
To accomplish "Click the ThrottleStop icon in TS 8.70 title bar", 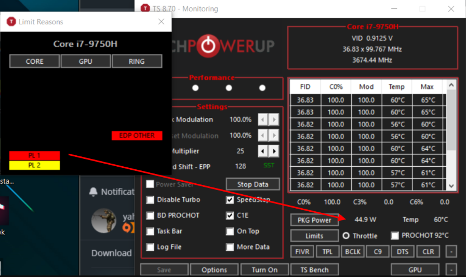I will tap(145, 8).
